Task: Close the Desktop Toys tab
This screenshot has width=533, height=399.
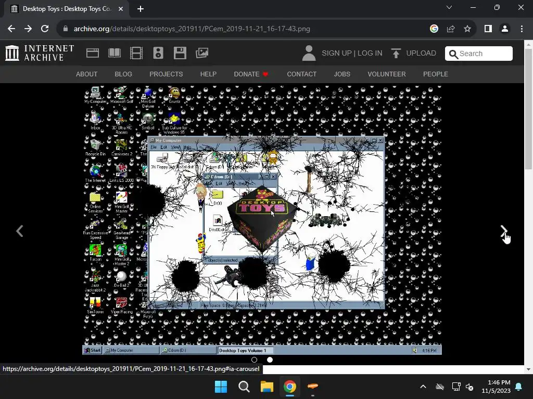Action: click(121, 9)
